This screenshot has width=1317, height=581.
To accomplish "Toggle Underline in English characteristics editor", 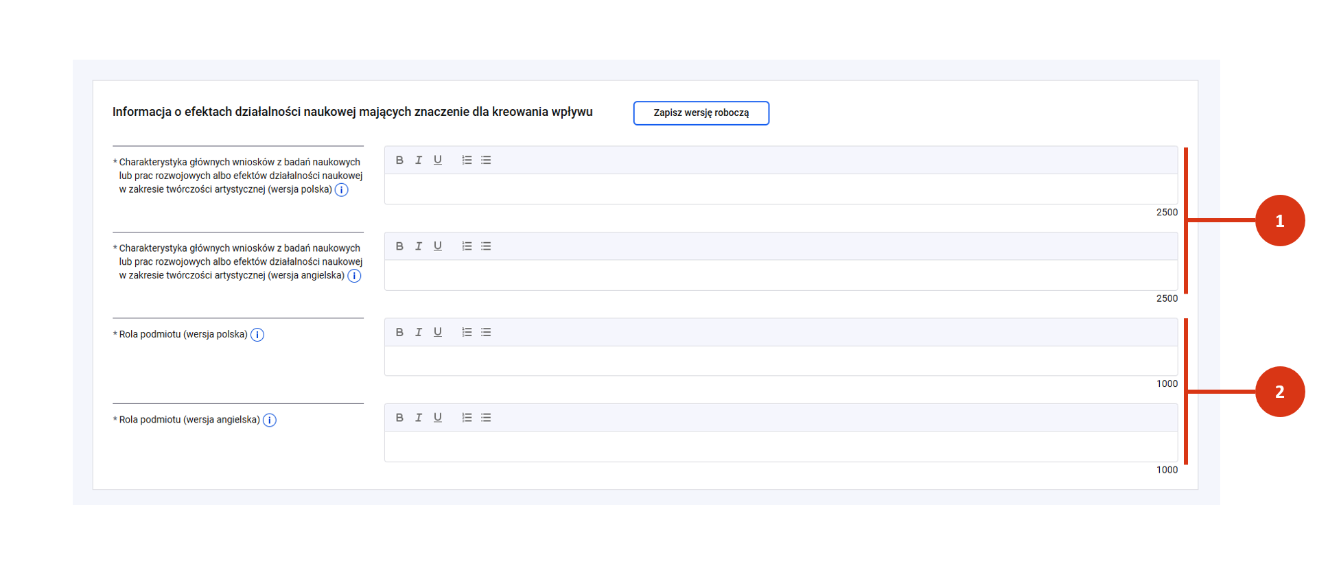I will pos(438,246).
